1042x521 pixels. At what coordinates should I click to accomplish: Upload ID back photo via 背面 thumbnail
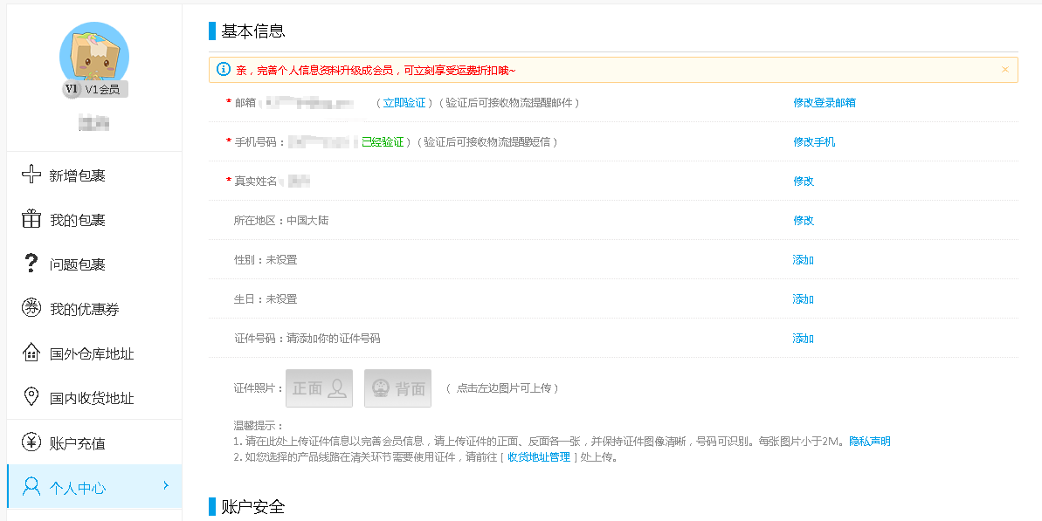click(x=397, y=388)
